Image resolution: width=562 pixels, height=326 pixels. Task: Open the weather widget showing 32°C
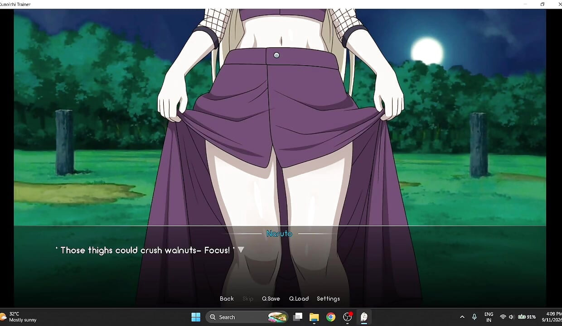coord(19,317)
